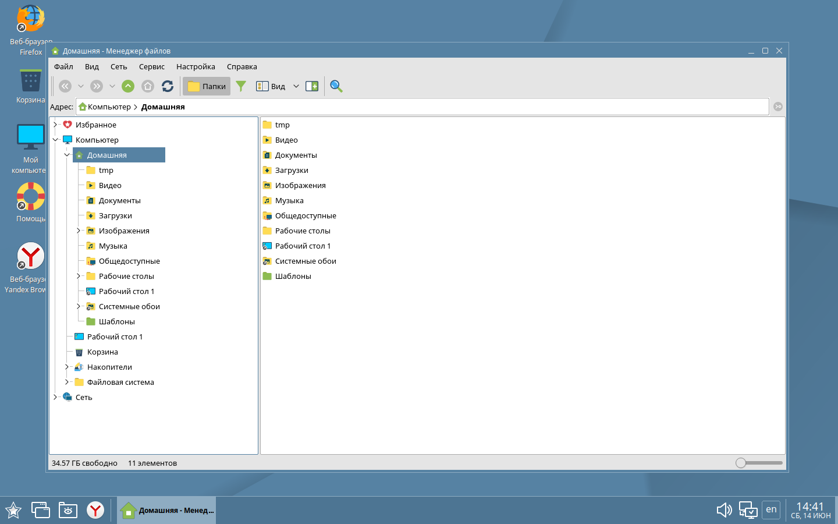Image resolution: width=838 pixels, height=524 pixels.
Task: Click the Вид view mode button
Action: pyautogui.click(x=271, y=86)
